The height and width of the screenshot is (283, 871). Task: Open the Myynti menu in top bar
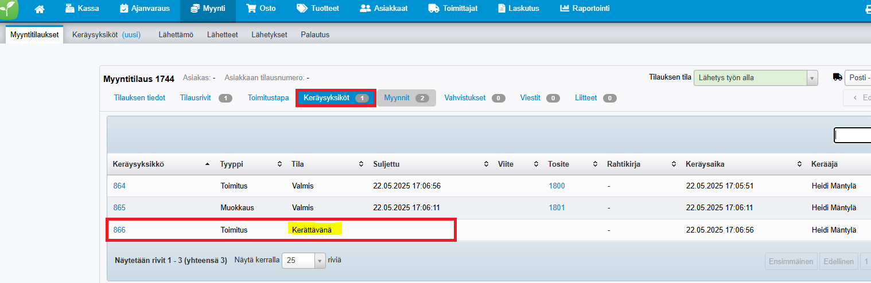[x=207, y=9]
